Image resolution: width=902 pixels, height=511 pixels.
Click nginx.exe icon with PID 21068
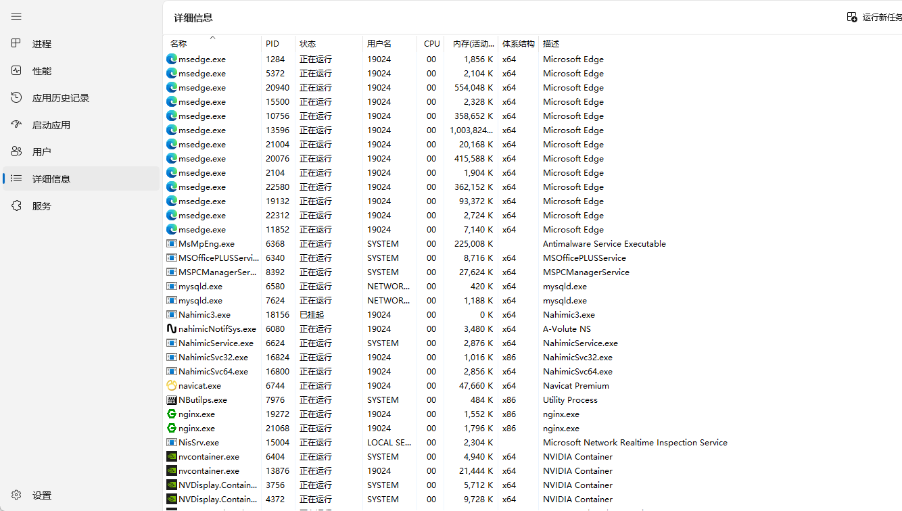172,428
